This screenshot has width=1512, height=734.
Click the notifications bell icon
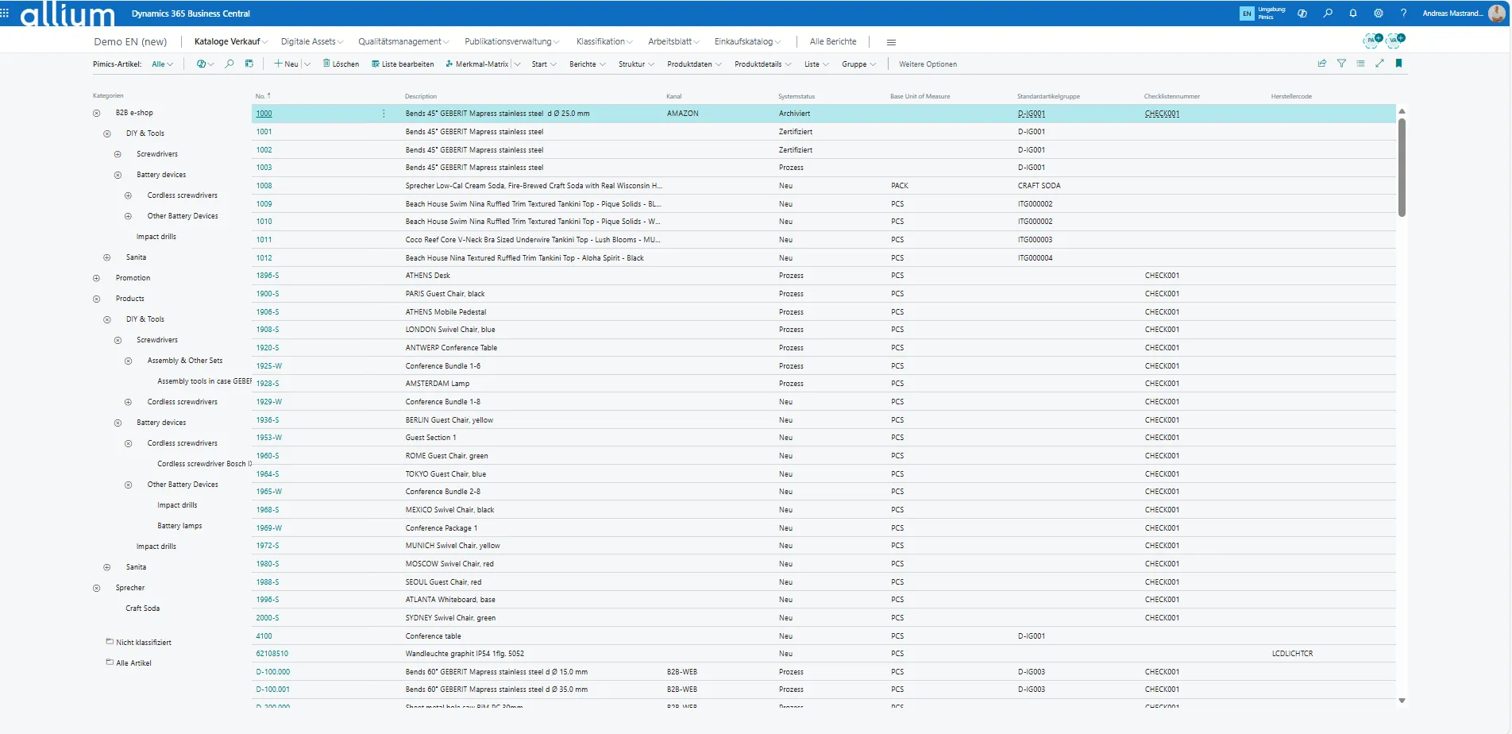coord(1353,14)
